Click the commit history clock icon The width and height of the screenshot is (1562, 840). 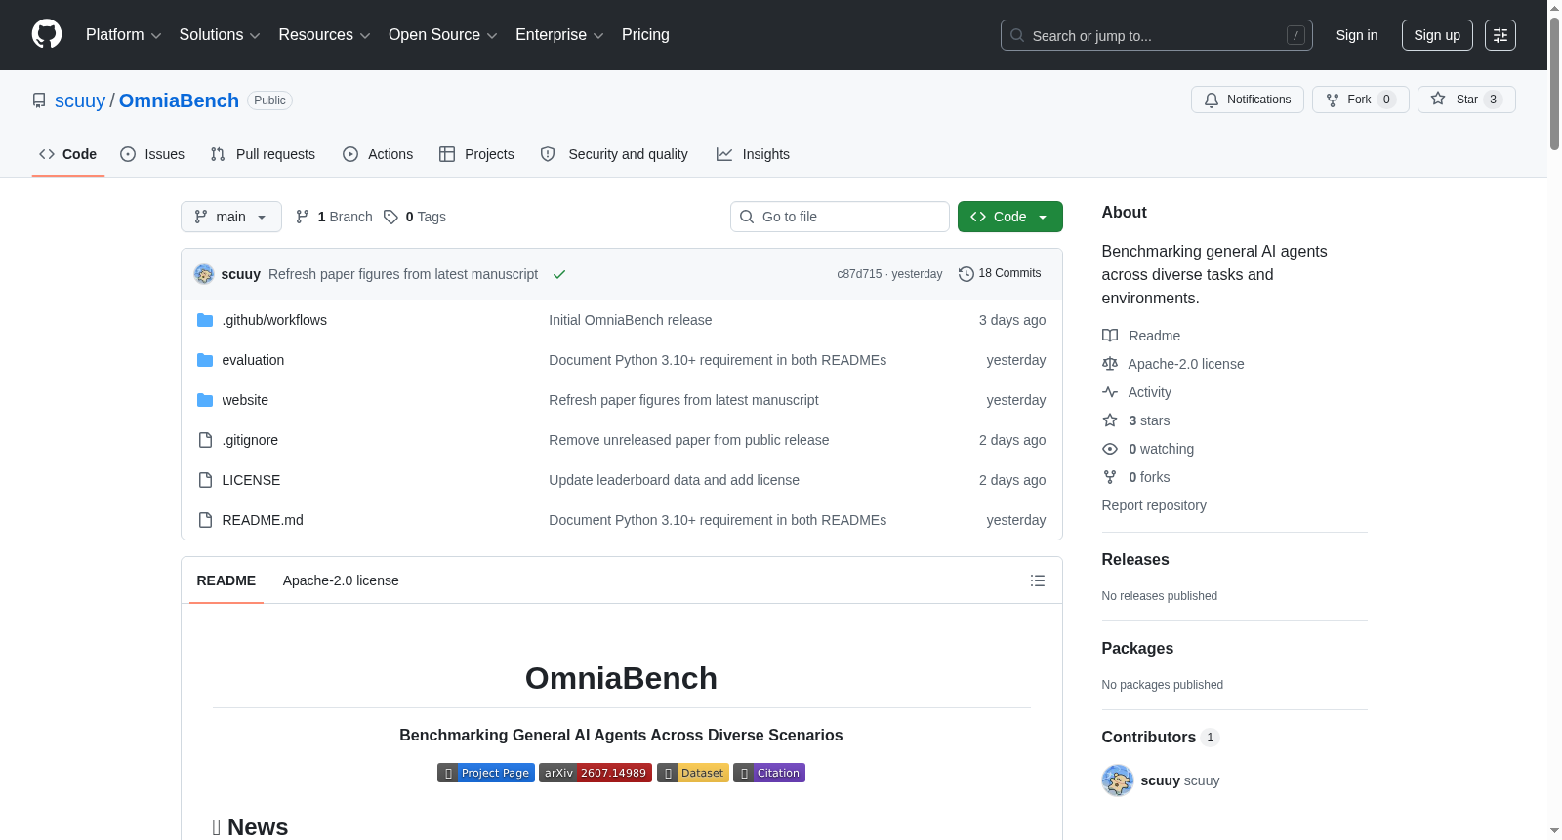coord(966,274)
